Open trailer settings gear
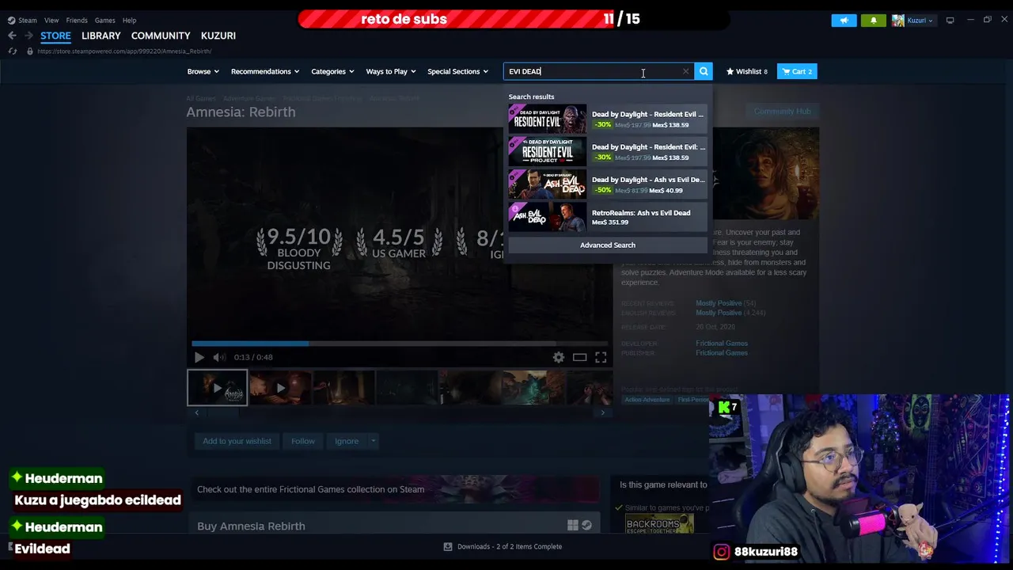This screenshot has height=570, width=1013. 559,357
